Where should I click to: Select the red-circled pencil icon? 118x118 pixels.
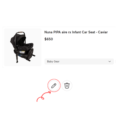pyautogui.click(x=54, y=86)
